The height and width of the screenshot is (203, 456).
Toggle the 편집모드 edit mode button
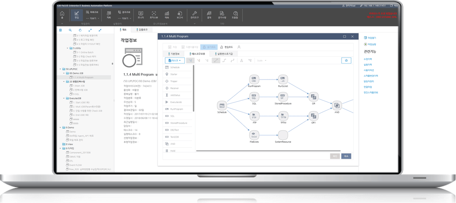(x=227, y=47)
